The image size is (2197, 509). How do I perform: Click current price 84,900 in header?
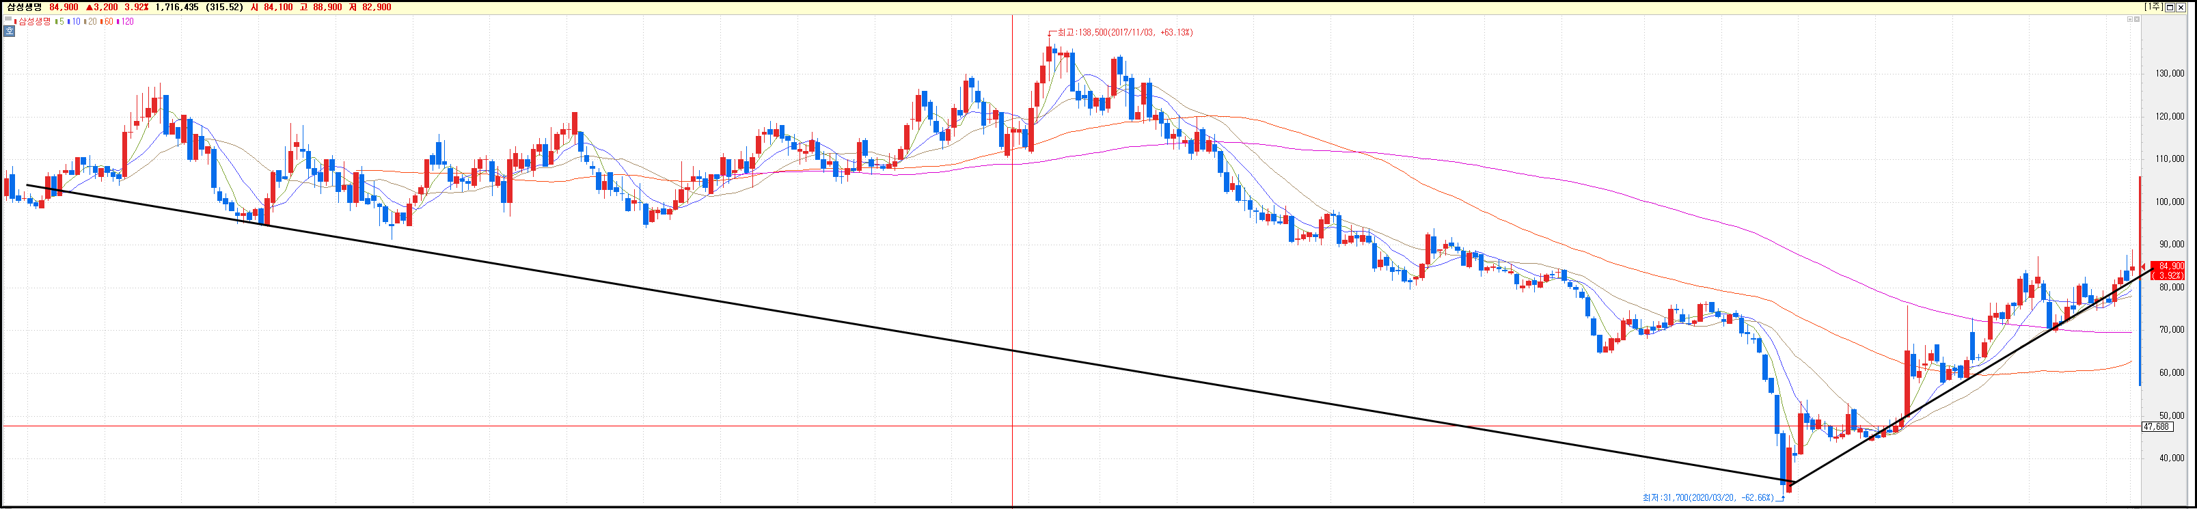coord(64,7)
